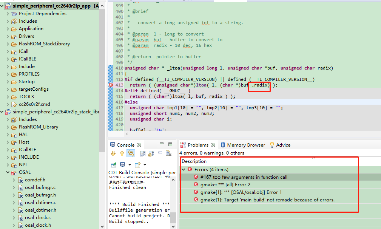Viewport: 381px width, 229px height.
Task: Click the wrap lines console icon
Action: pos(160,153)
